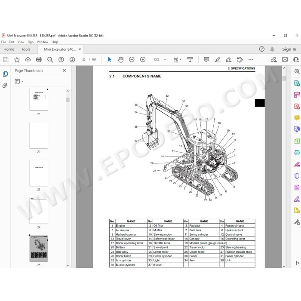This screenshot has width=301, height=301.
Task: Bookmark the file with the star icon
Action: (17, 60)
